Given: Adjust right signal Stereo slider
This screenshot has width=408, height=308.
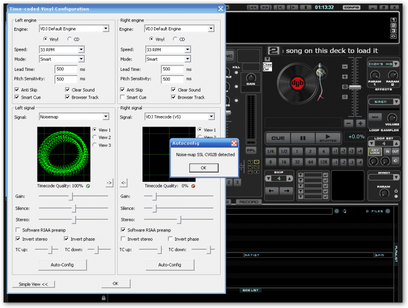Looking at the screenshot, I should 179,220.
